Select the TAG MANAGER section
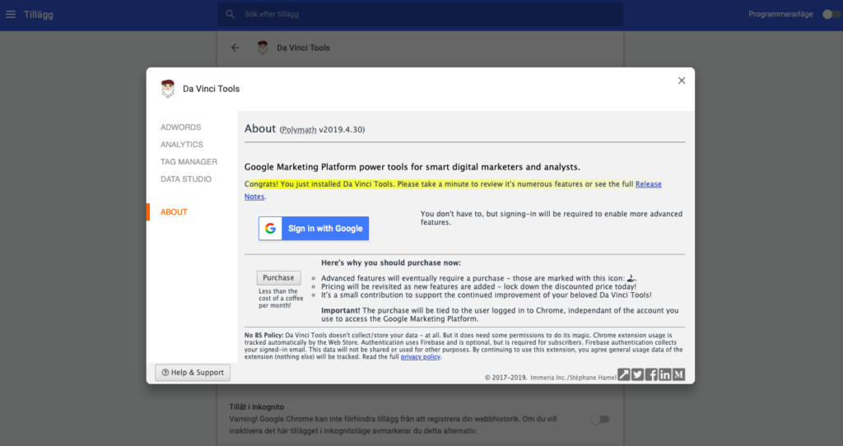Image resolution: width=843 pixels, height=446 pixels. pyautogui.click(x=189, y=162)
